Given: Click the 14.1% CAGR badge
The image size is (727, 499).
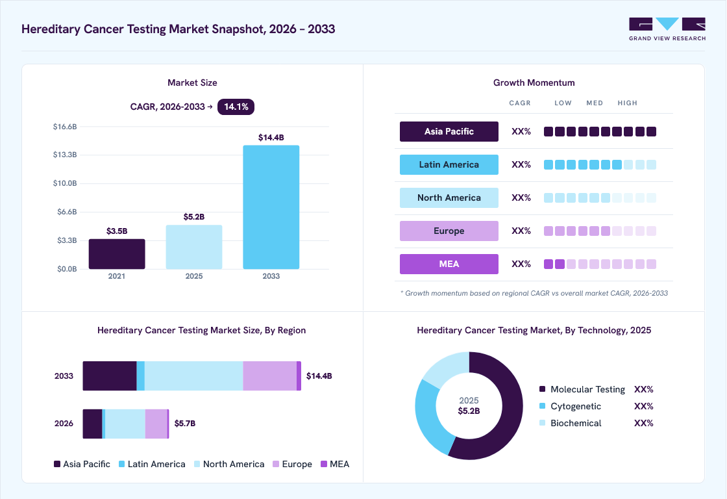Looking at the screenshot, I should pyautogui.click(x=236, y=107).
